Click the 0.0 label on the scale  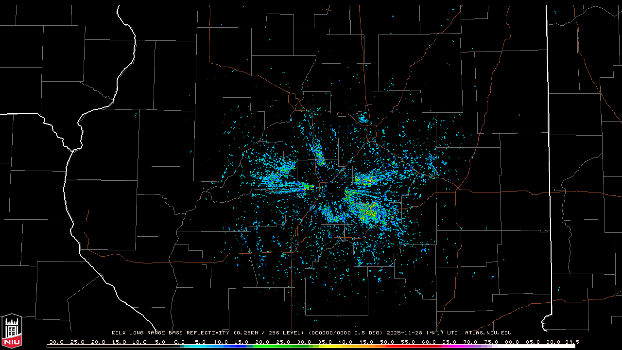pos(179,342)
